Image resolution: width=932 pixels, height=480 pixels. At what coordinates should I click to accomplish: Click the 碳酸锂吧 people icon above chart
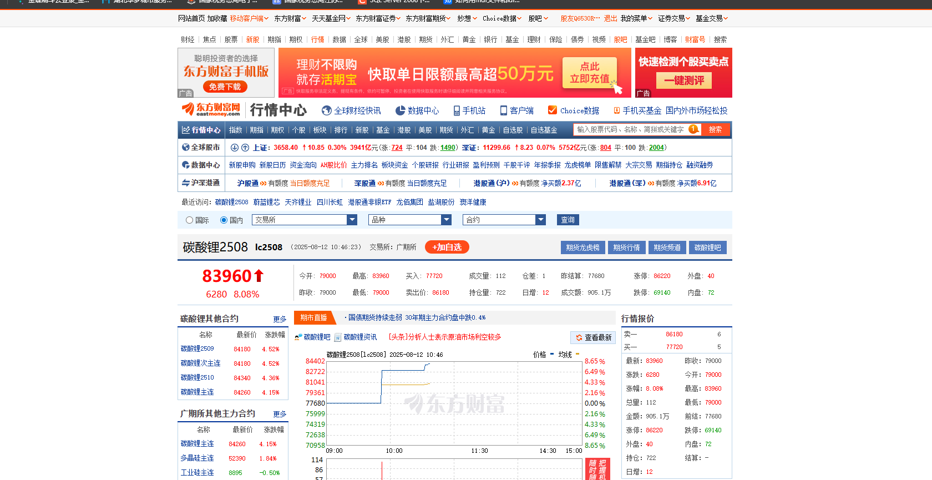tap(298, 337)
